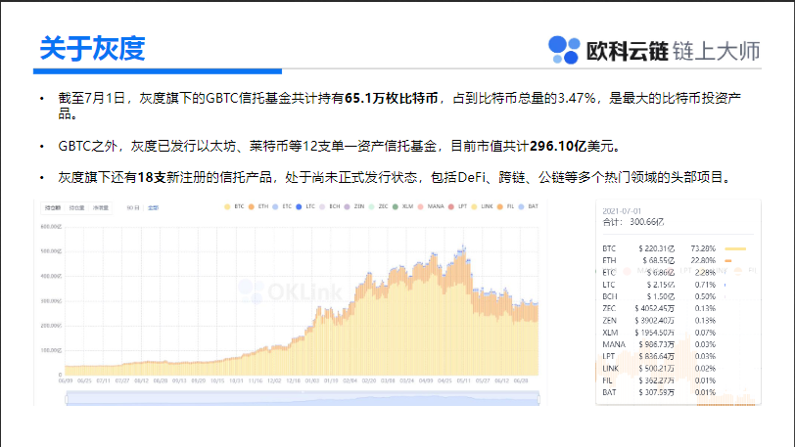Hide the BCH series via its legend entry
795x447 pixels.
(x=330, y=206)
